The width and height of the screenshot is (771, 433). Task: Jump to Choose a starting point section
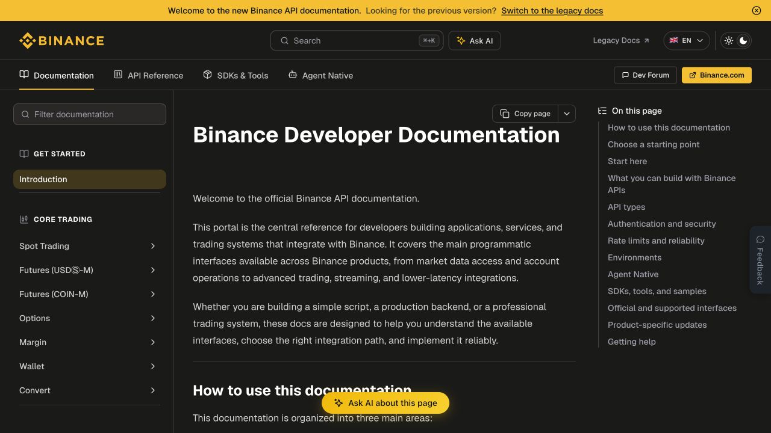pyautogui.click(x=654, y=144)
